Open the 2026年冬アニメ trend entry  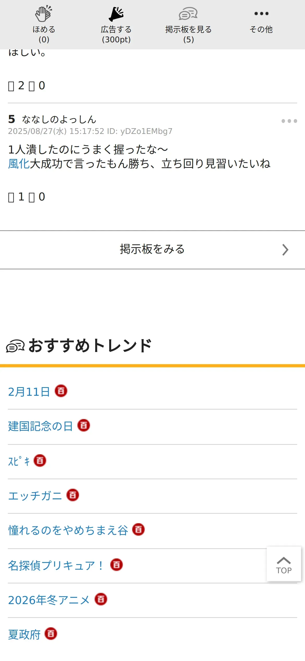[x=49, y=600]
